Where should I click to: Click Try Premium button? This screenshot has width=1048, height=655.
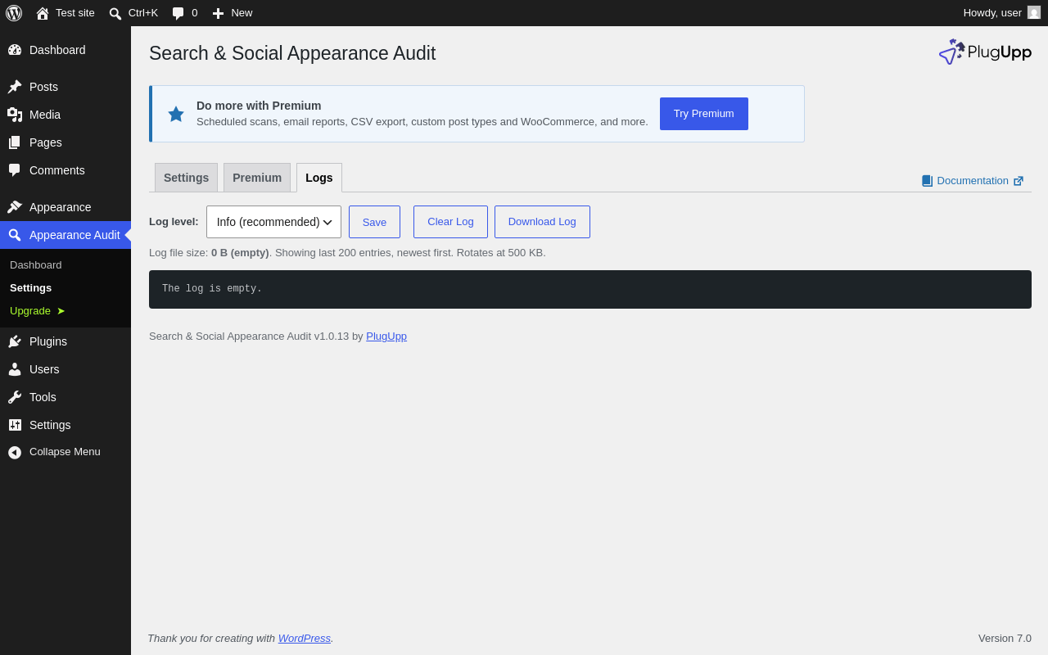[704, 114]
